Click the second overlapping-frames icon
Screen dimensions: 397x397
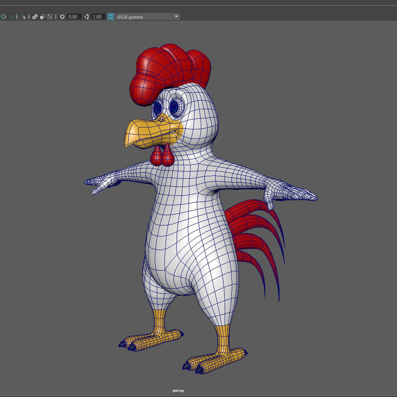tap(42, 17)
